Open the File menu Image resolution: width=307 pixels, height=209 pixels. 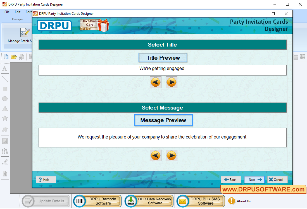tap(7, 12)
